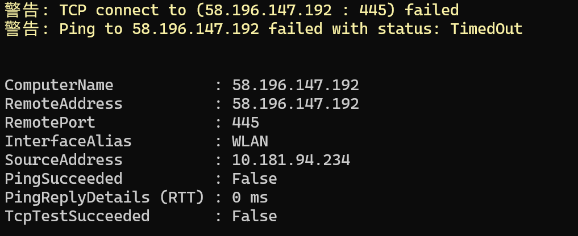Click the IP value beside ComputerName
This screenshot has height=236, width=578.
pos(296,85)
